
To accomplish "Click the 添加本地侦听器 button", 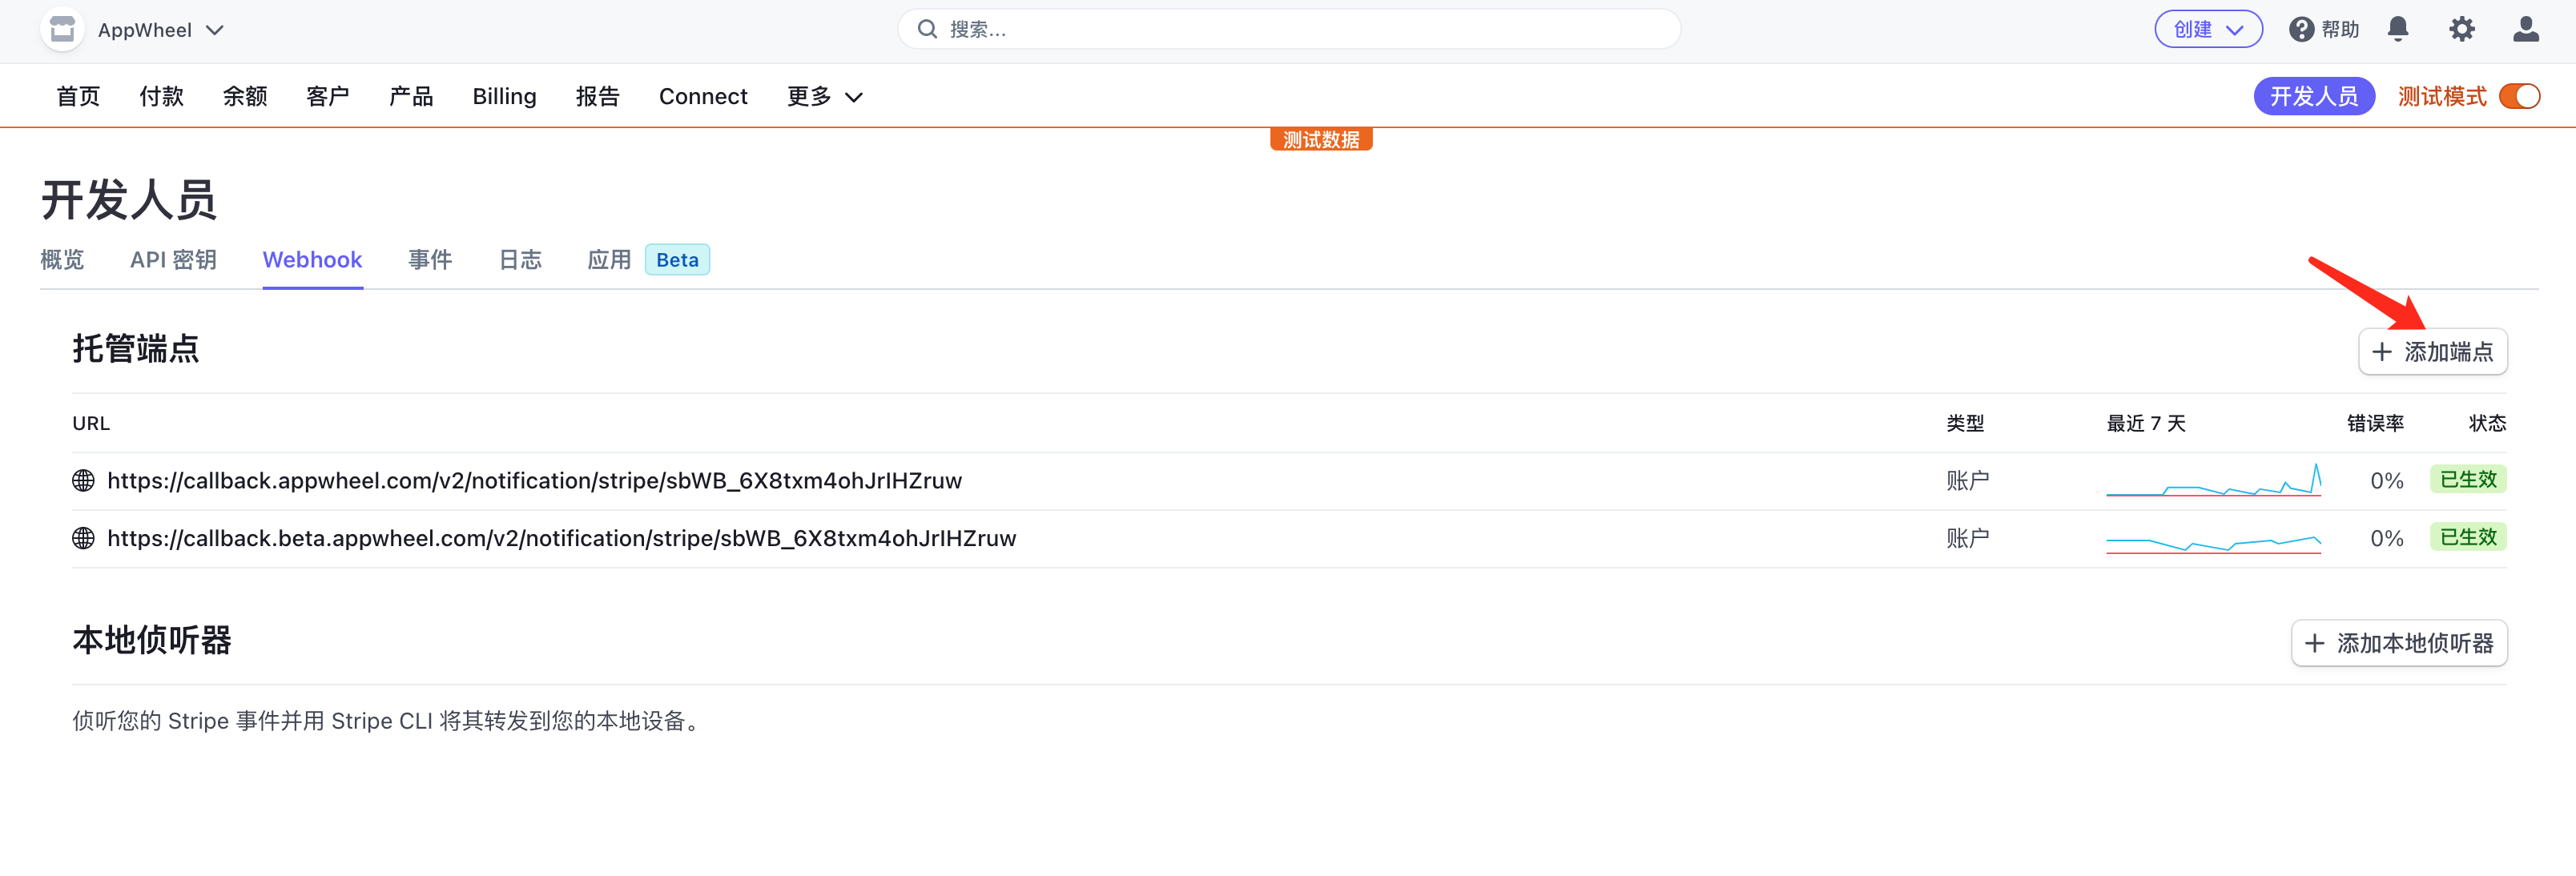I will pos(2399,643).
